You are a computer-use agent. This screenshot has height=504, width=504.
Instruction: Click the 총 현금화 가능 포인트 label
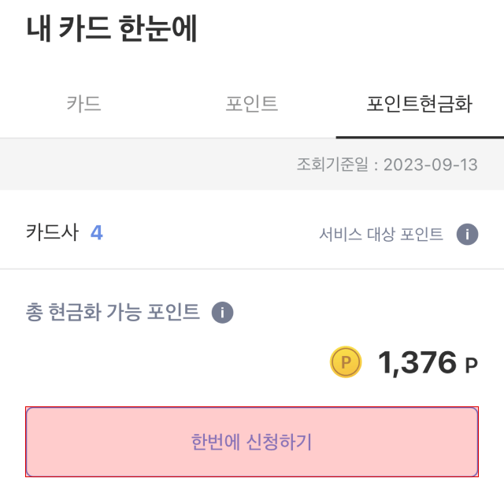tap(113, 313)
